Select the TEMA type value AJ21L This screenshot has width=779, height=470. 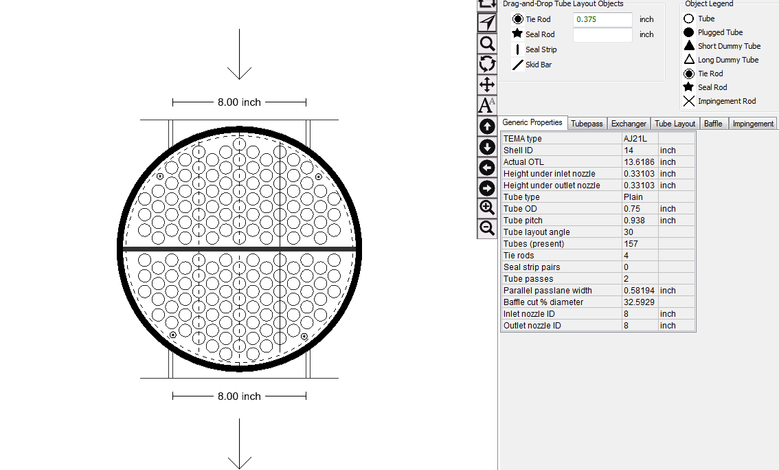coord(640,139)
